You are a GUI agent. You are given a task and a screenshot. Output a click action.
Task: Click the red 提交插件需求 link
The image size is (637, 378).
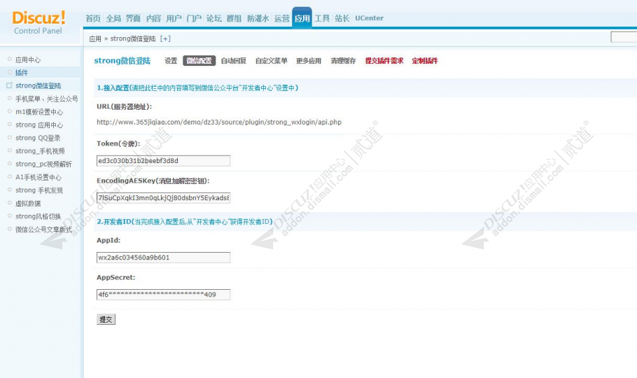pos(384,61)
